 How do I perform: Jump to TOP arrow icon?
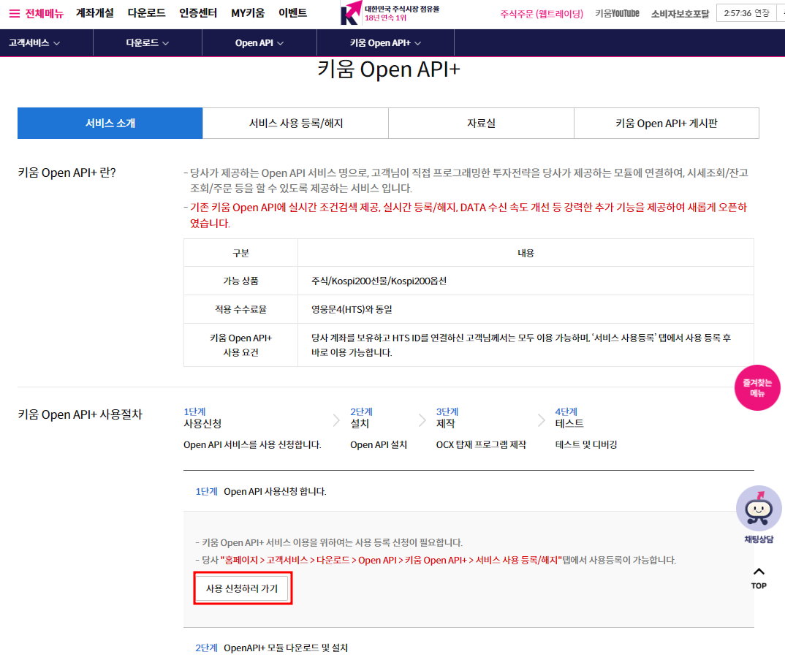(759, 572)
